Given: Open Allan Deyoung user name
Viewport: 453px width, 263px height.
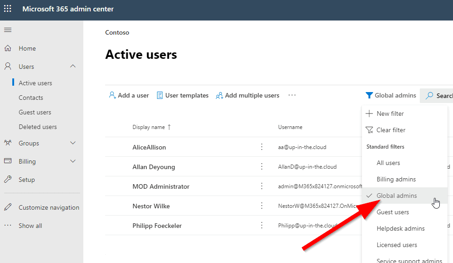Looking at the screenshot, I should 154,167.
